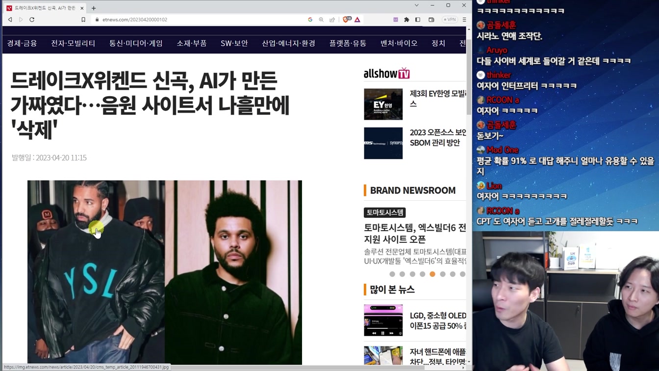Click the 토마토시스템 brand tag
This screenshot has height=371, width=659.
coord(385,212)
